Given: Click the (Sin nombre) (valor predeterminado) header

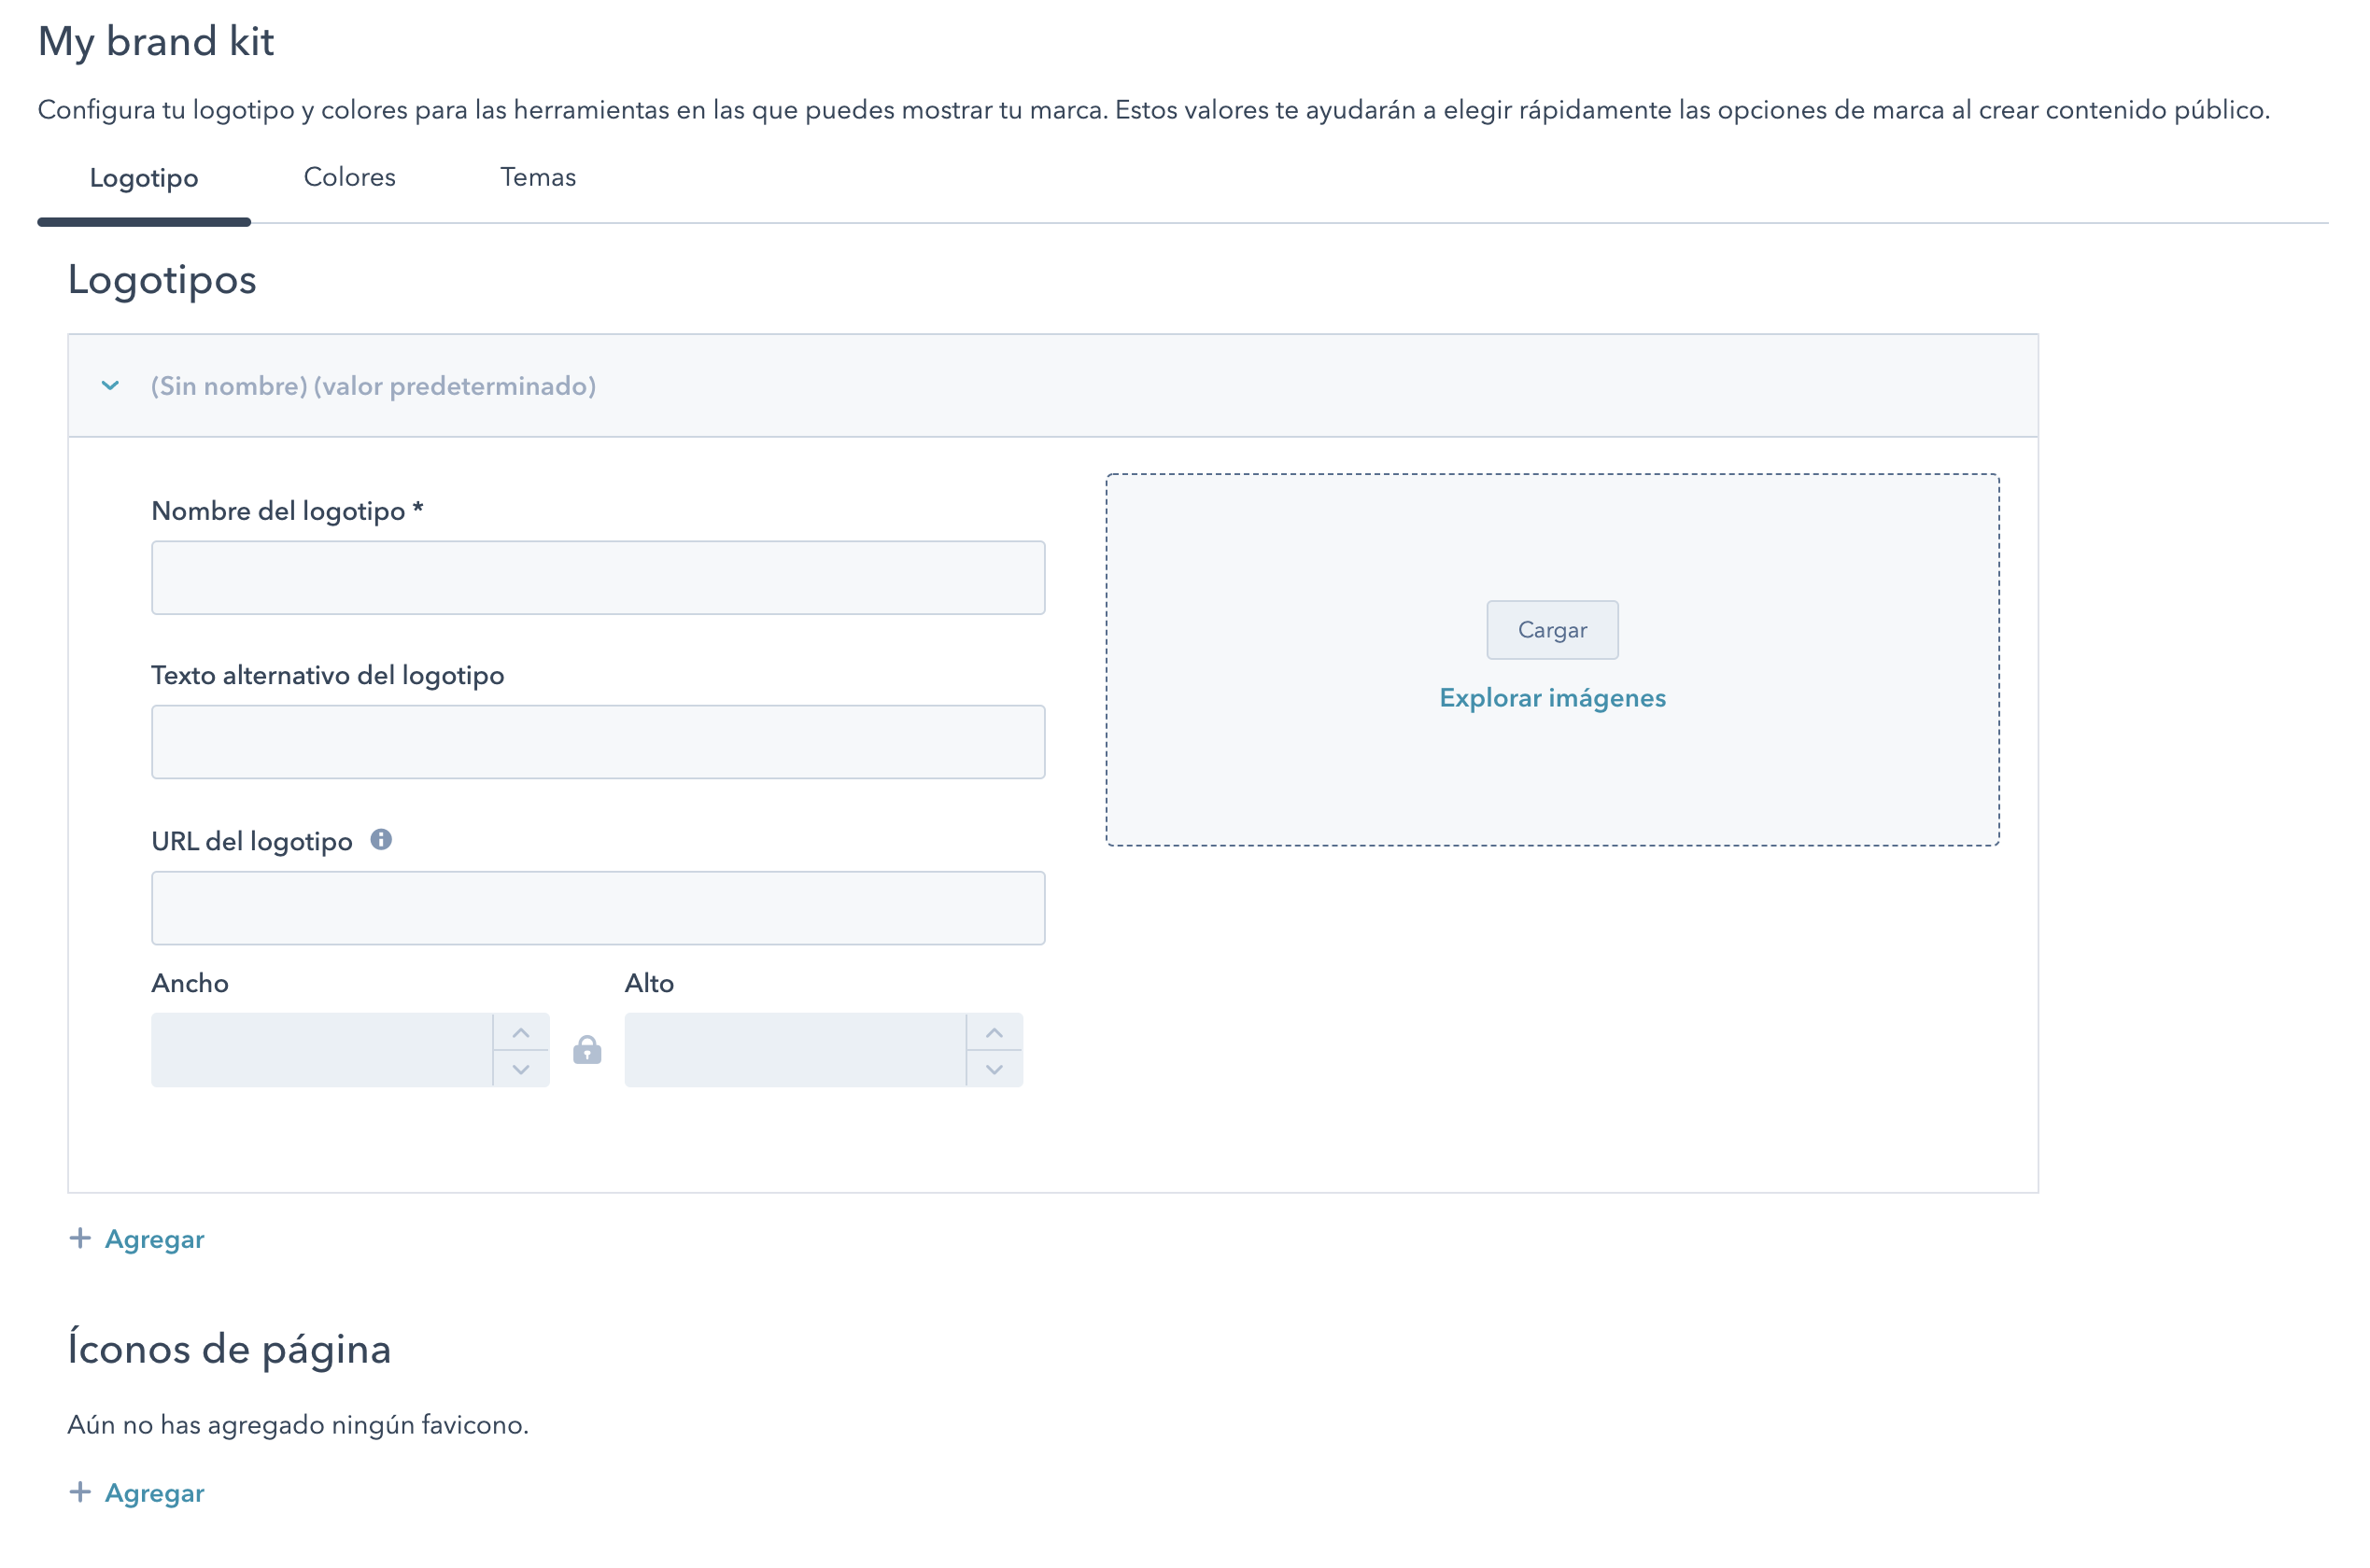Looking at the screenshot, I should click(374, 386).
